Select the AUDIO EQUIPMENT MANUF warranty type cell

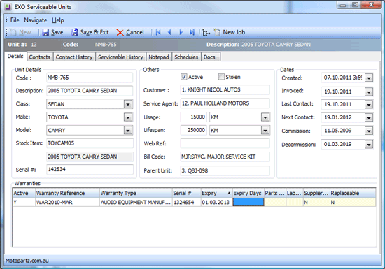click(x=136, y=203)
